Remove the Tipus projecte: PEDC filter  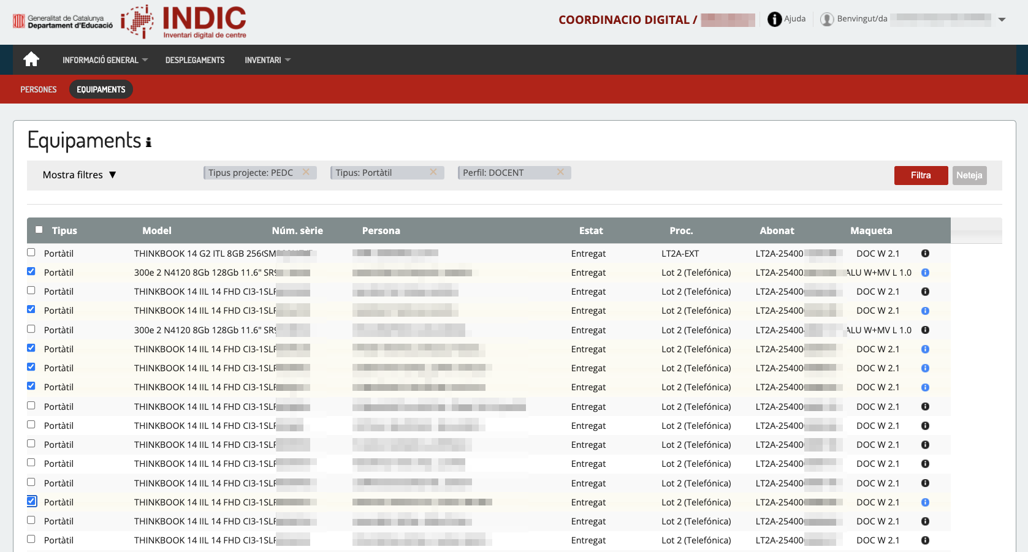tap(306, 172)
